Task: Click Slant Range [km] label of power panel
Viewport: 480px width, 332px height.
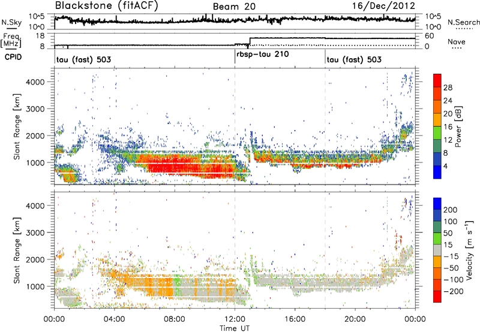Action: [17, 126]
